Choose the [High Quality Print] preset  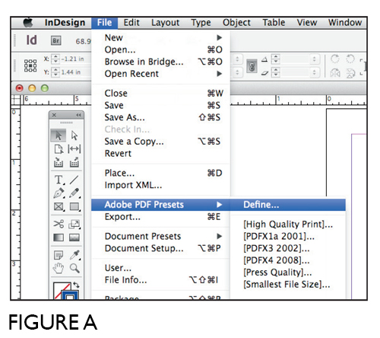[x=288, y=225]
